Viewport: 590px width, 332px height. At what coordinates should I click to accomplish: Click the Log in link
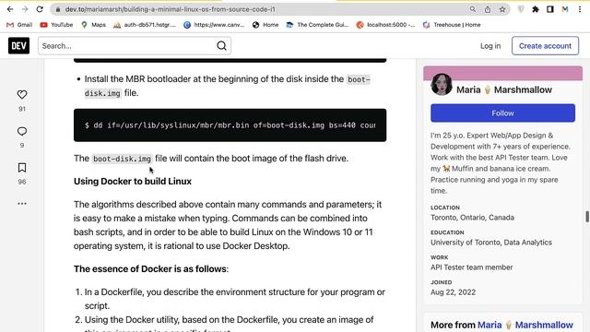[490, 46]
